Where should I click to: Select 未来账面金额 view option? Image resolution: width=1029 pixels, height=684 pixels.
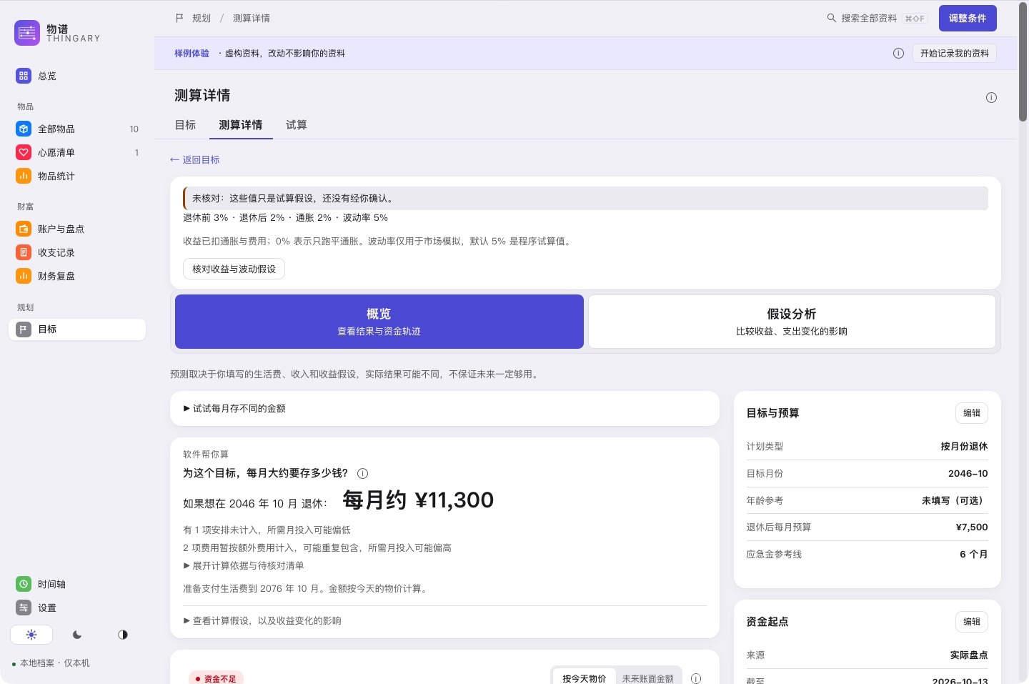point(647,678)
